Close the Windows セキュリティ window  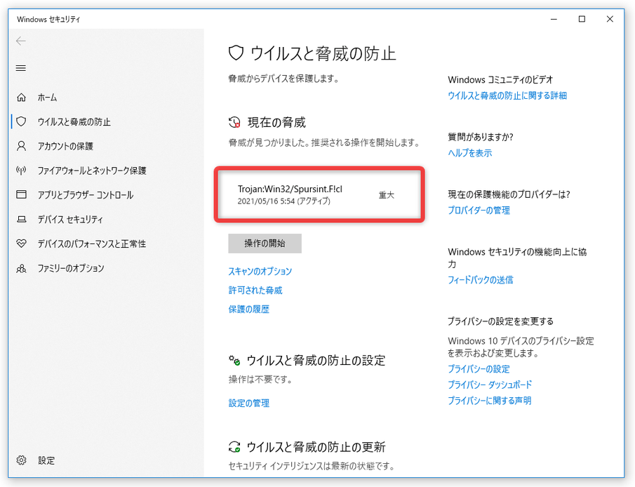610,19
